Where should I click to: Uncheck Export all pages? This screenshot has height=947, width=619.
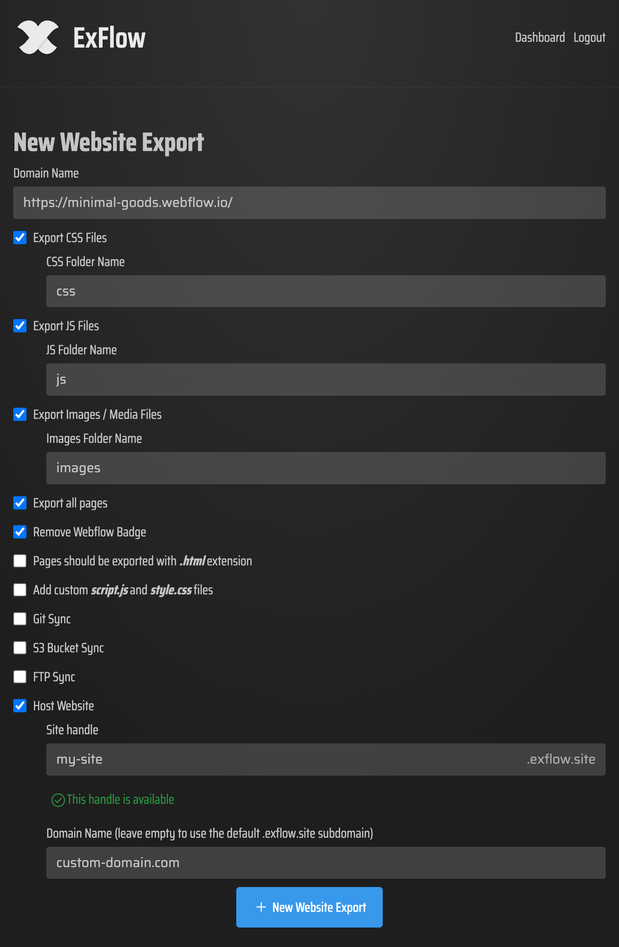coord(19,503)
